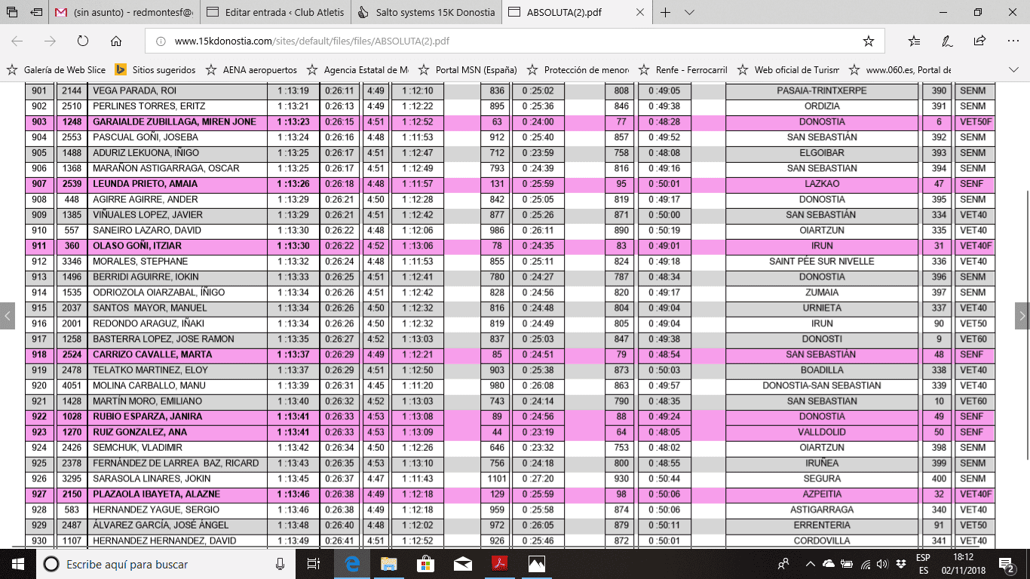Viewport: 1030px width, 579px height.
Task: Show the tab previews chevron
Action: (x=689, y=13)
